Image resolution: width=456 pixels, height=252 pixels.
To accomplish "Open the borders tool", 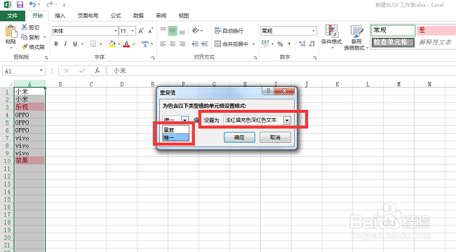I will (93, 44).
